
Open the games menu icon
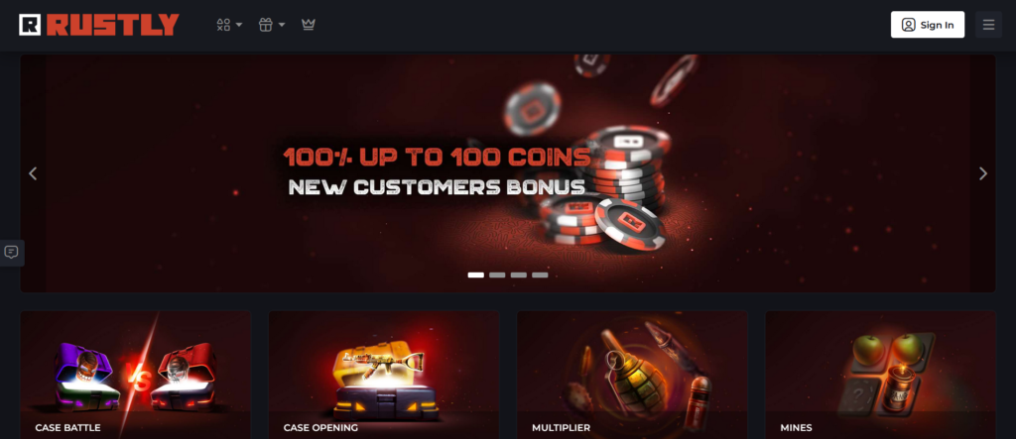click(223, 25)
